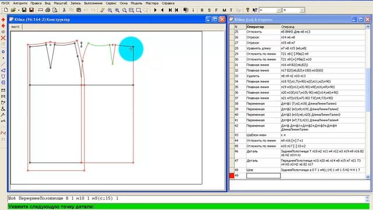Jump to start with skip-back icon
The height and width of the screenshot is (210, 373).
click(x=177, y=10)
